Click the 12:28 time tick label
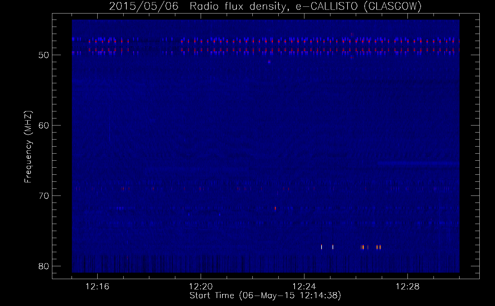 [x=408, y=287]
